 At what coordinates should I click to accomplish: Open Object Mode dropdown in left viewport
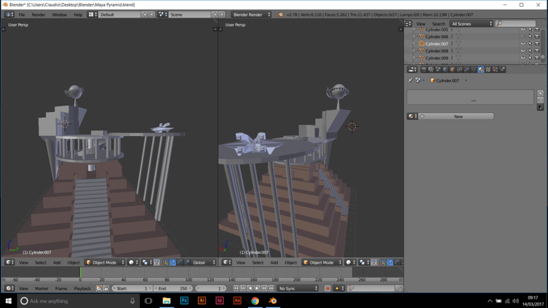coord(105,263)
